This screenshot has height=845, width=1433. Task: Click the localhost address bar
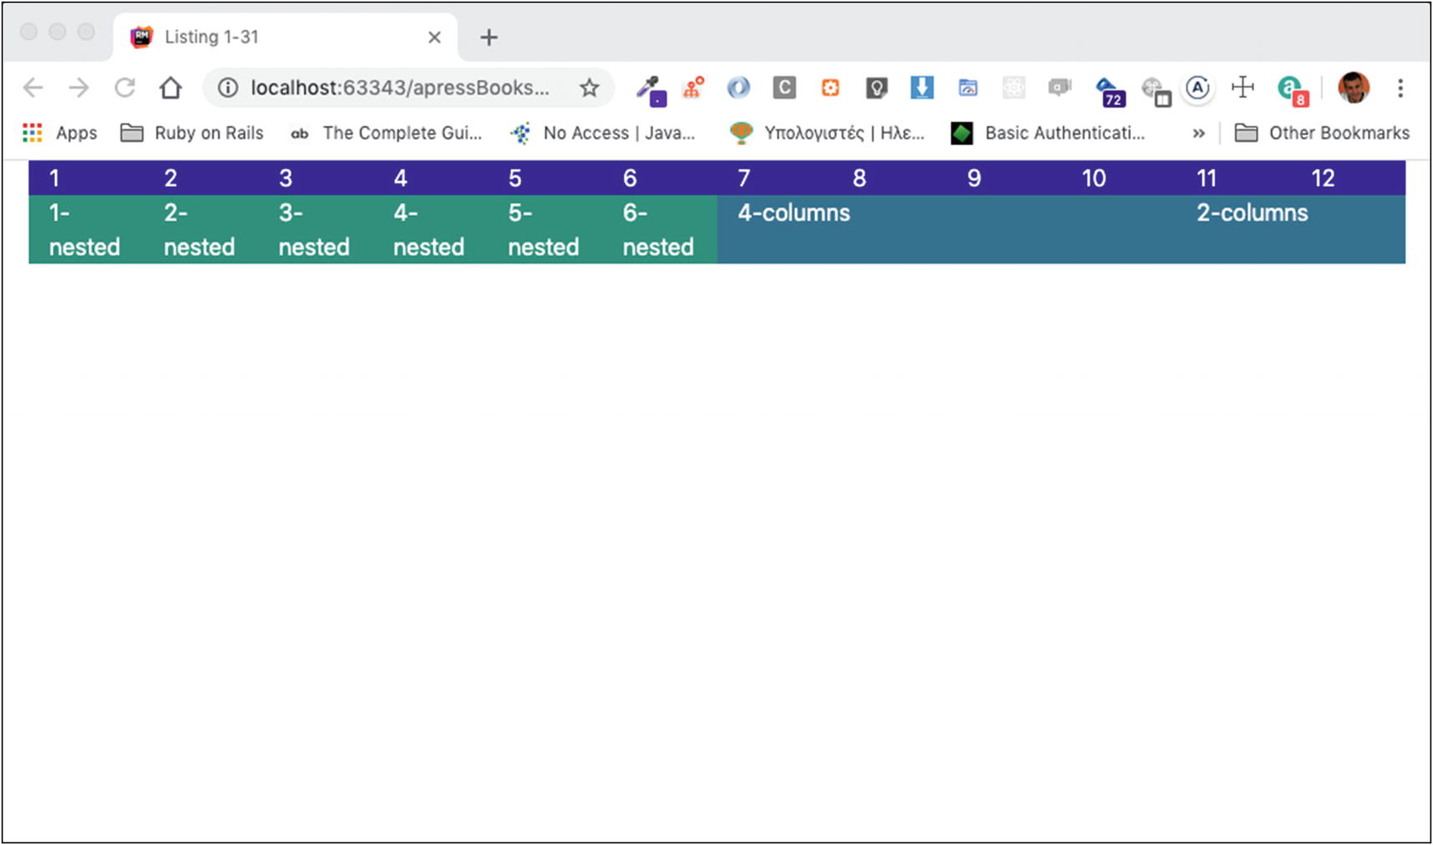coord(399,88)
